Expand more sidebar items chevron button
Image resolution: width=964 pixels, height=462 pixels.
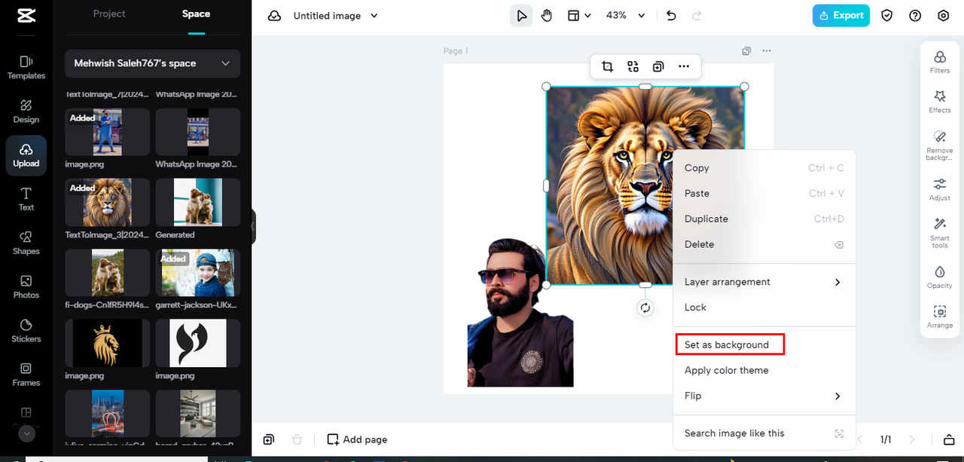click(x=26, y=433)
